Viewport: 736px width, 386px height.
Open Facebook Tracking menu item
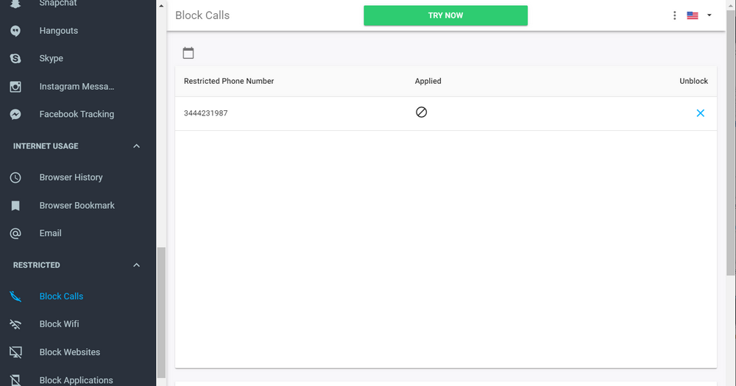coord(78,115)
